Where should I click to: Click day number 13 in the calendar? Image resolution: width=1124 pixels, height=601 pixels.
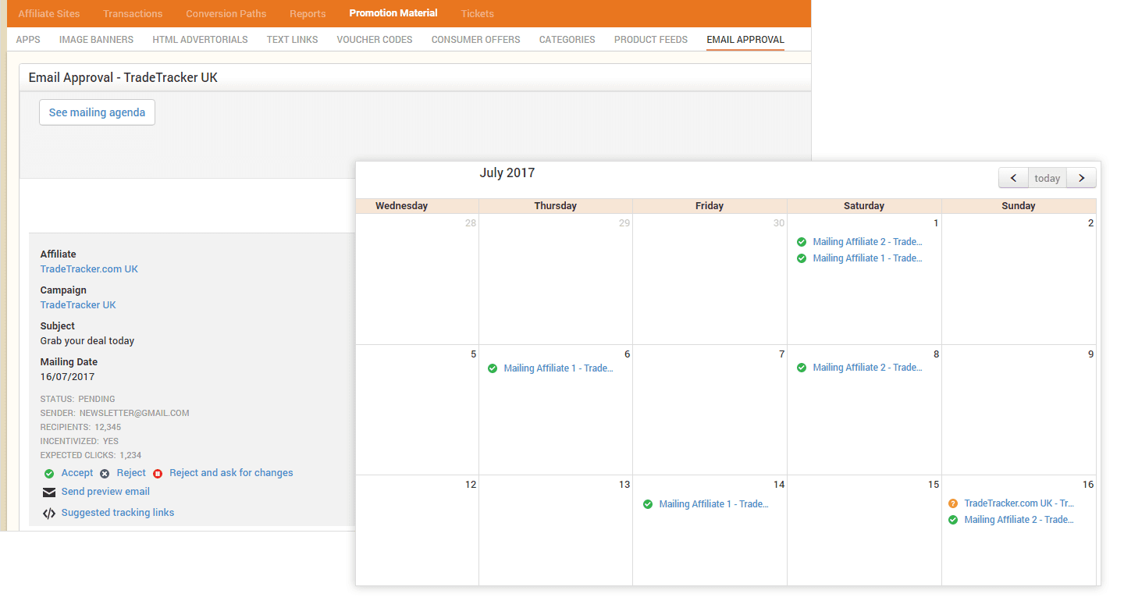click(x=624, y=485)
